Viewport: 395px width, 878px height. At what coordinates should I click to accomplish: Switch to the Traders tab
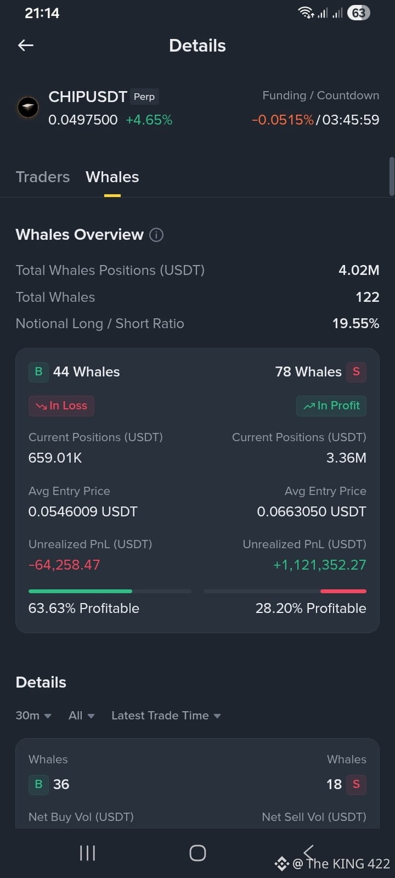pos(43,177)
